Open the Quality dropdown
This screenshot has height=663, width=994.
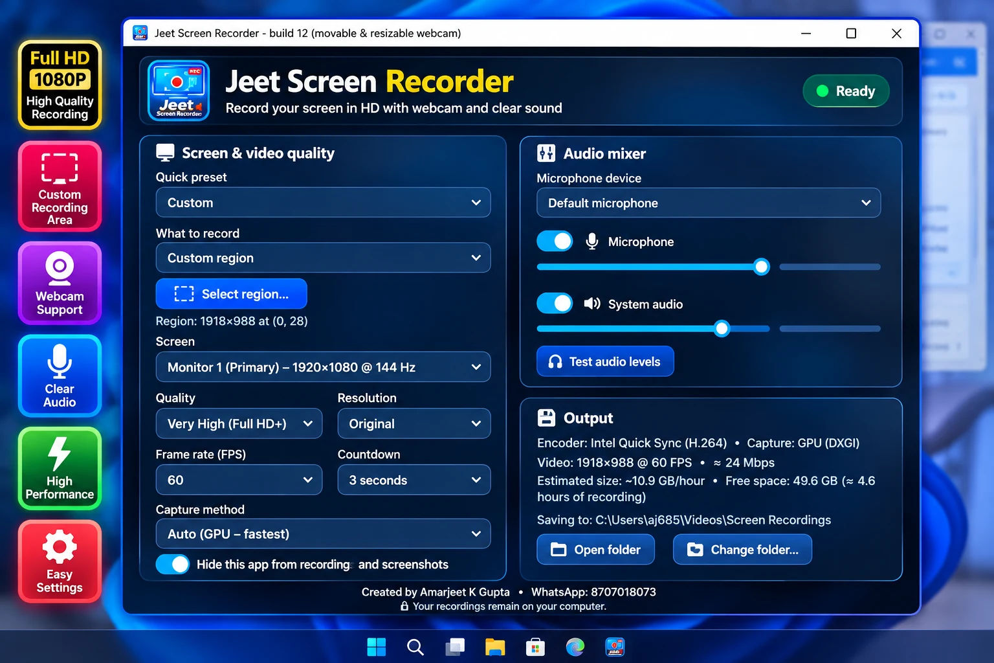(x=239, y=423)
